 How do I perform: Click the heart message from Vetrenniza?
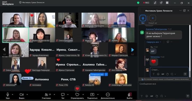(x=154, y=62)
